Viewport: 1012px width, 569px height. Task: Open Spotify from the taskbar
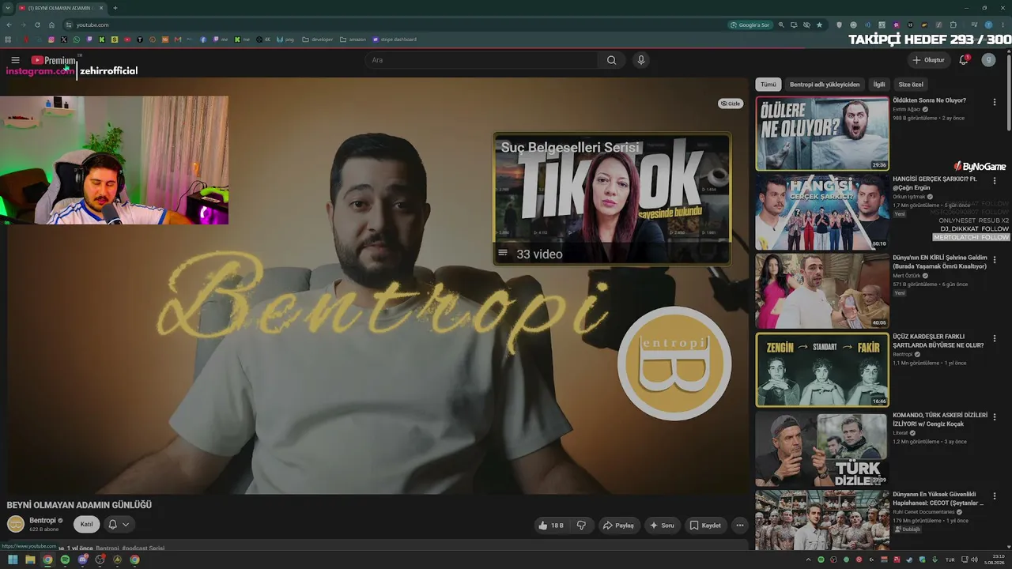(x=65, y=560)
